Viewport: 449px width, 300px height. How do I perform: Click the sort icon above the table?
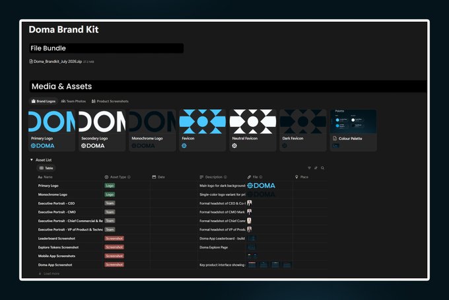click(316, 168)
